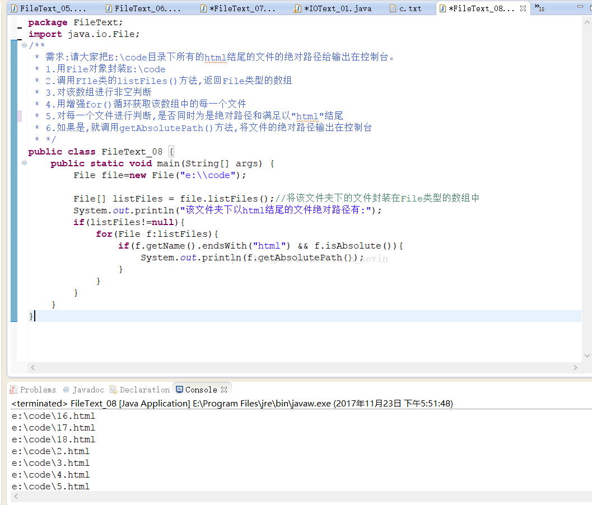Click the Java file icon on FileText_06 tab
592x505 pixels.
pyautogui.click(x=109, y=8)
